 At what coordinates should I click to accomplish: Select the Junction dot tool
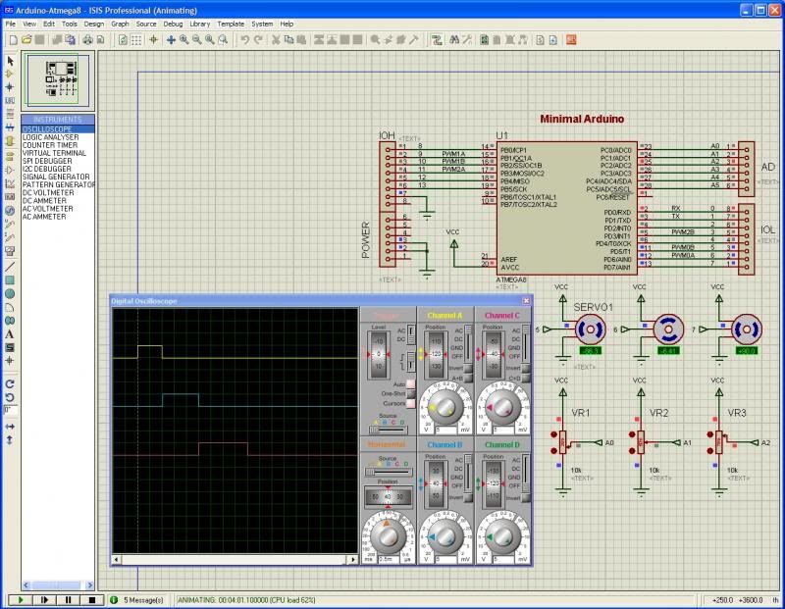tap(10, 87)
